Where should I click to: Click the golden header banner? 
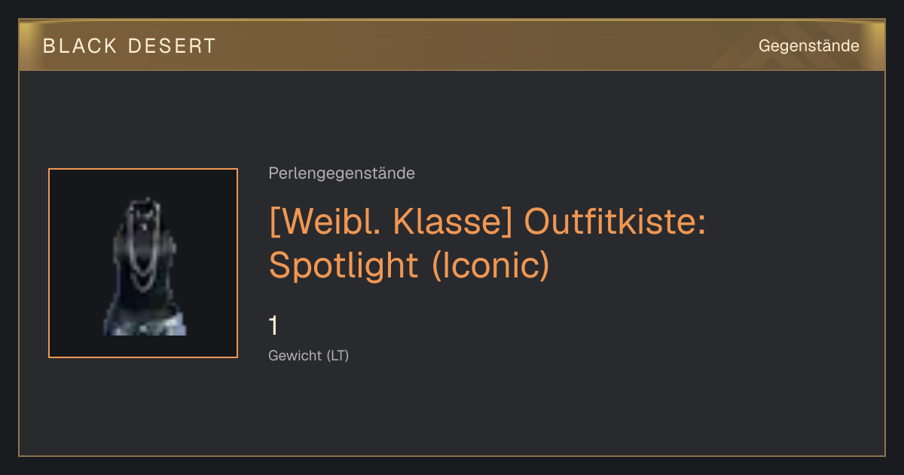452,45
